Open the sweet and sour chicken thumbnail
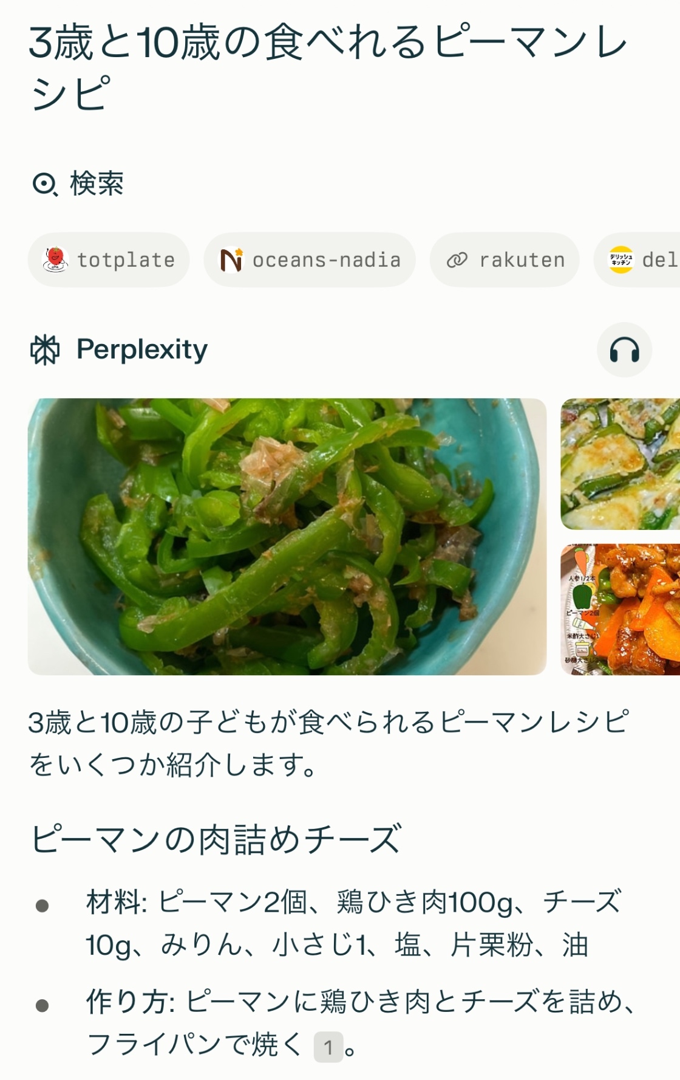Screen dimensions: 680x1080 [x=620, y=610]
